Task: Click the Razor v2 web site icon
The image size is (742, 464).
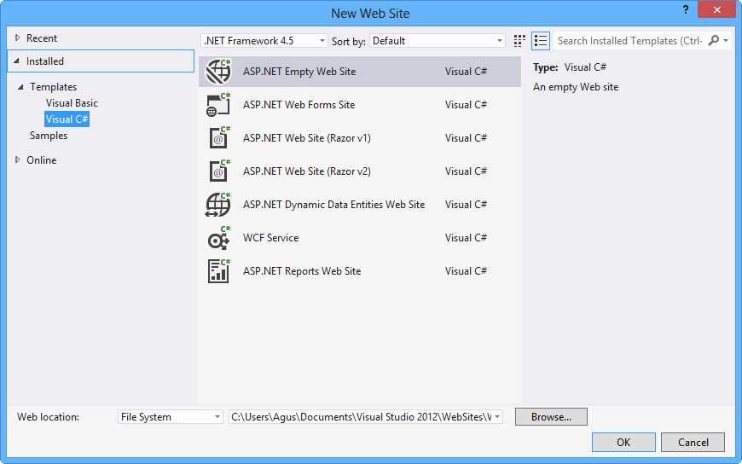Action: coord(218,171)
